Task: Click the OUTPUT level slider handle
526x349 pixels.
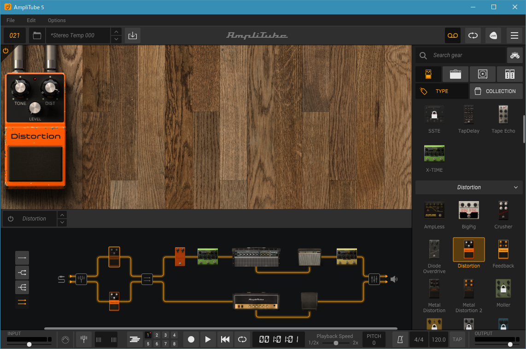Action: 510,344
